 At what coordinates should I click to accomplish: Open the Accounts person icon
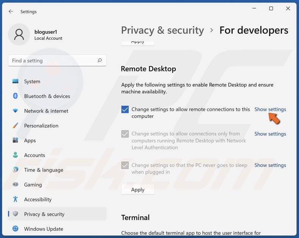click(x=16, y=155)
